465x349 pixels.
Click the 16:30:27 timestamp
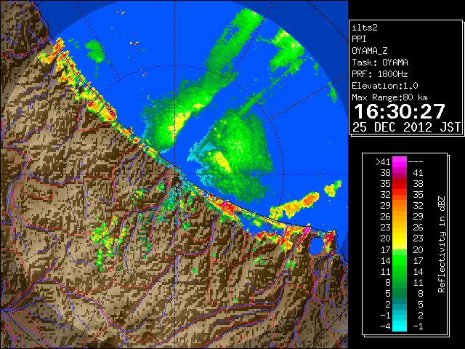(x=400, y=111)
